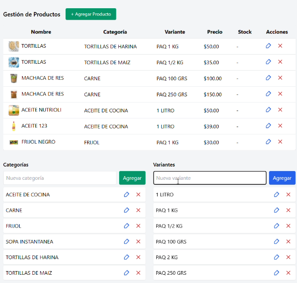The width and height of the screenshot is (297, 283).
Task: Delete the TORTILLAS DE MAIZ product row
Action: pyautogui.click(x=280, y=62)
